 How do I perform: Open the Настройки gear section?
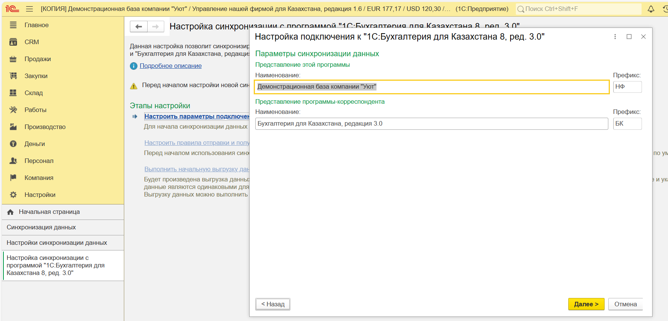pos(40,195)
